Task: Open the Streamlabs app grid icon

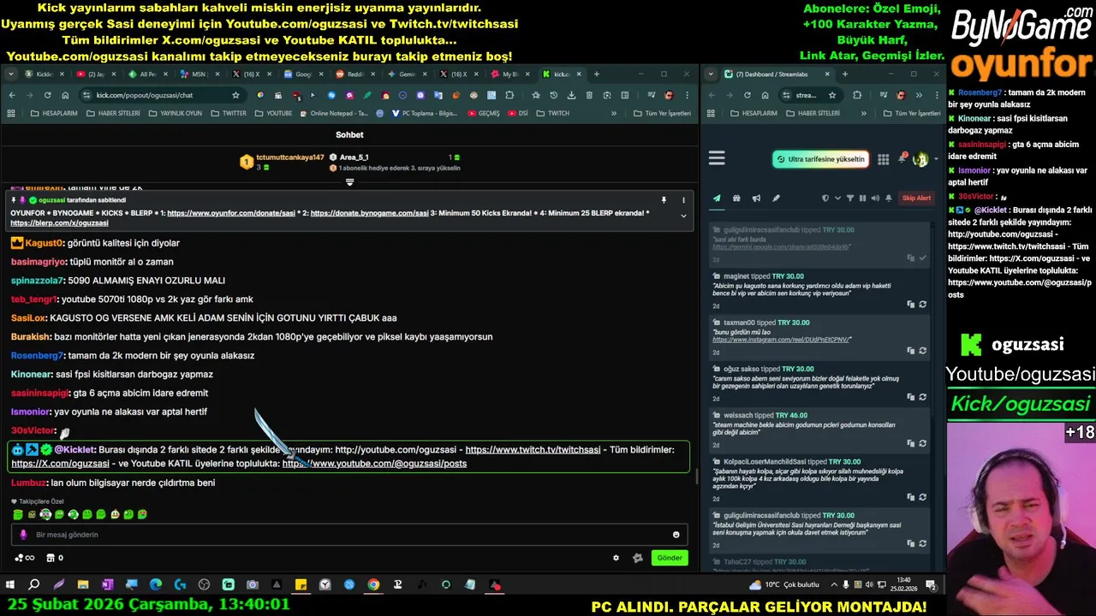Action: (x=883, y=159)
